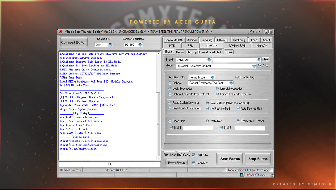This screenshot has height=190, width=336.
Task: Select Direct Unlock(Network) option
Action: coord(170,108)
